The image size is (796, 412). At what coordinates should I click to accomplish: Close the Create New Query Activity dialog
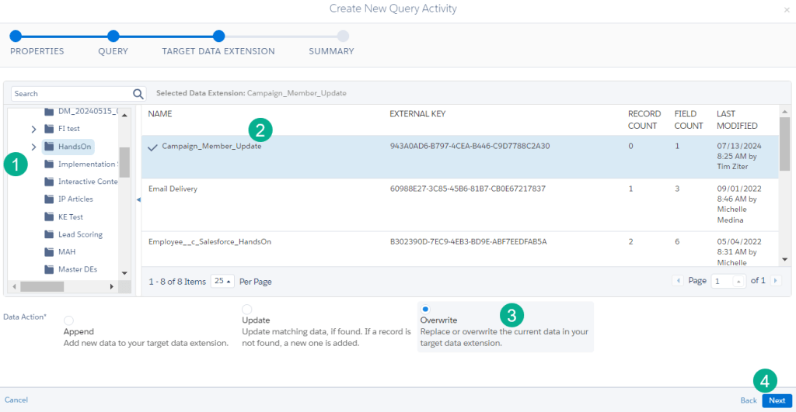point(787,10)
